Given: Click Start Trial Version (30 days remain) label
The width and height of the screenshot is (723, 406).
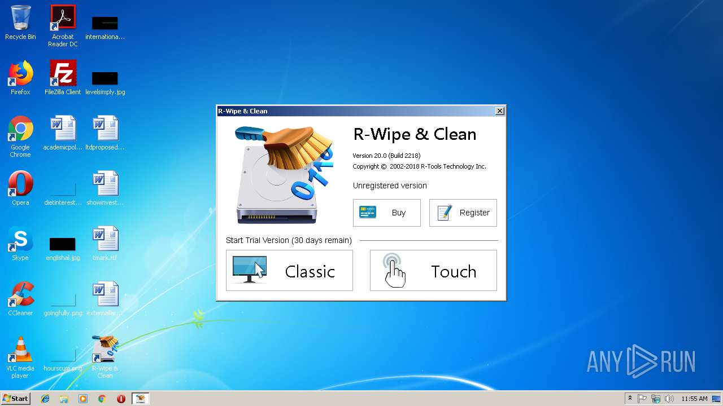Looking at the screenshot, I should 289,240.
